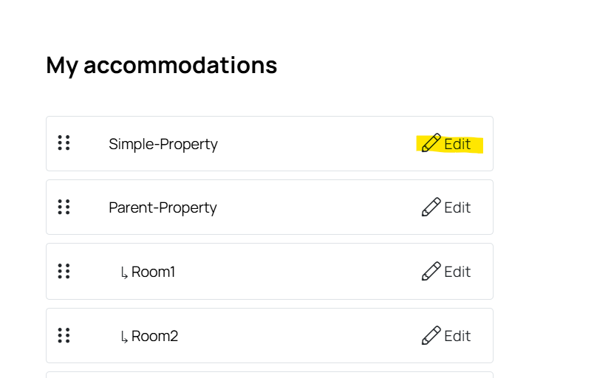Click the Edit label for Simple-Property

tap(457, 144)
